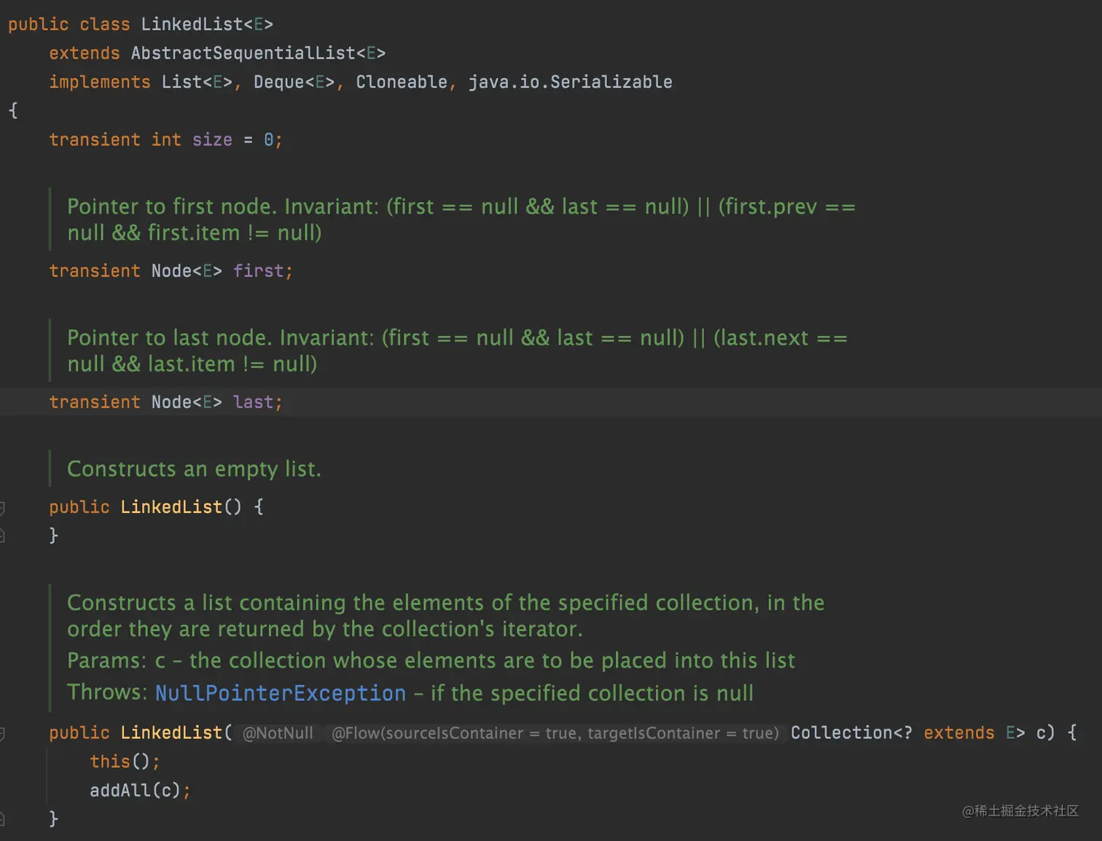The height and width of the screenshot is (841, 1102).
Task: Collapse the LinkedList(Collection) constructor fold marker
Action: (2, 733)
